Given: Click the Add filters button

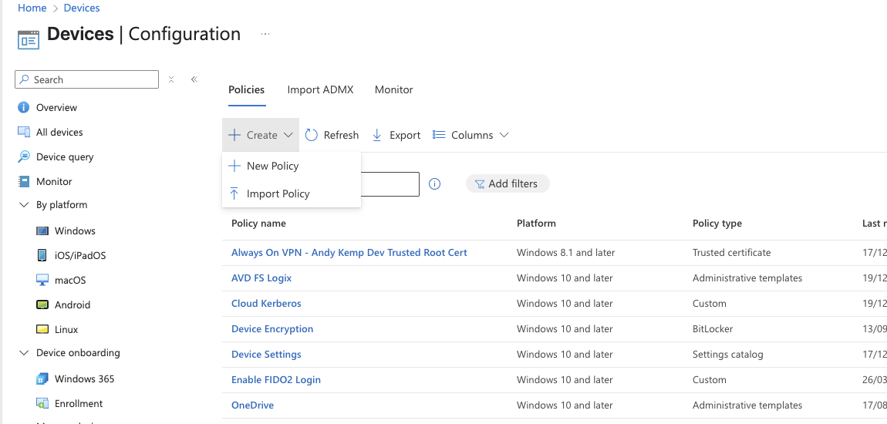Looking at the screenshot, I should 508,183.
